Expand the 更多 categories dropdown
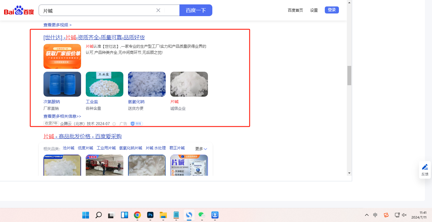Screen dimensions: 432x222 tap(201, 149)
